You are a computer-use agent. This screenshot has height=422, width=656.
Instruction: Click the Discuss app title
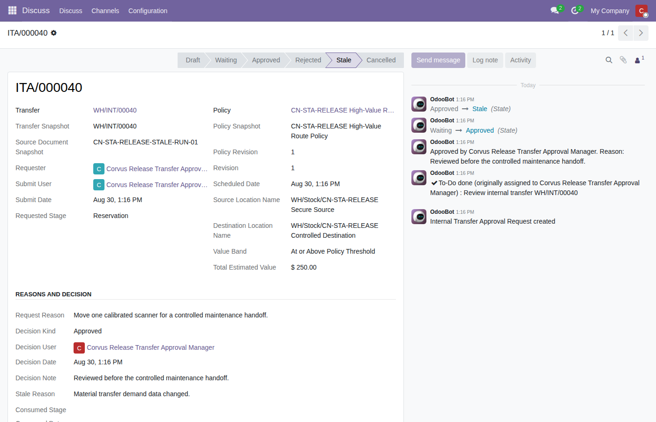coord(36,10)
